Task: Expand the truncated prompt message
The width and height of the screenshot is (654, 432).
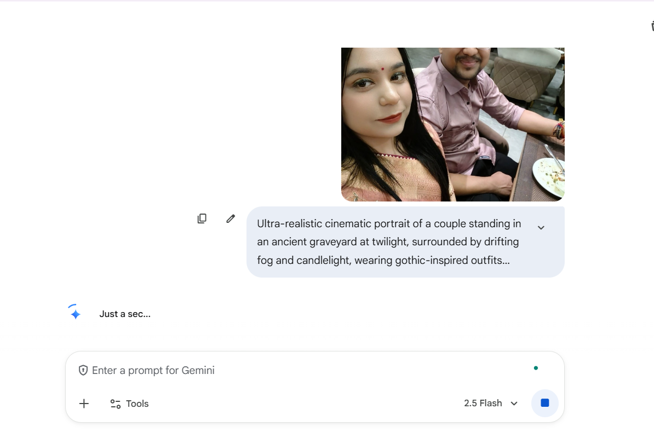Action: click(x=541, y=228)
